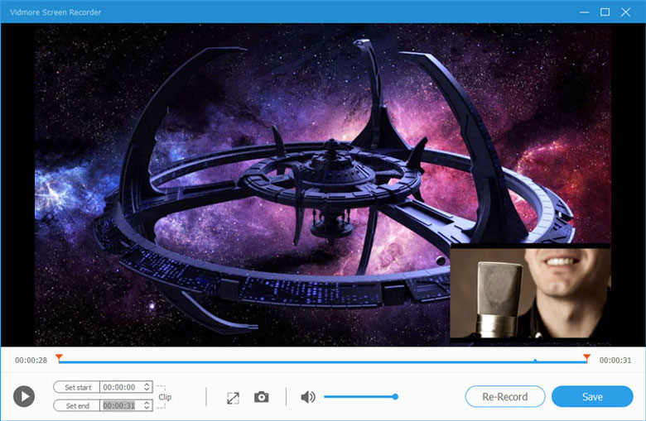Click the webcam overlay in the preview
The height and width of the screenshot is (421, 646).
click(x=530, y=292)
